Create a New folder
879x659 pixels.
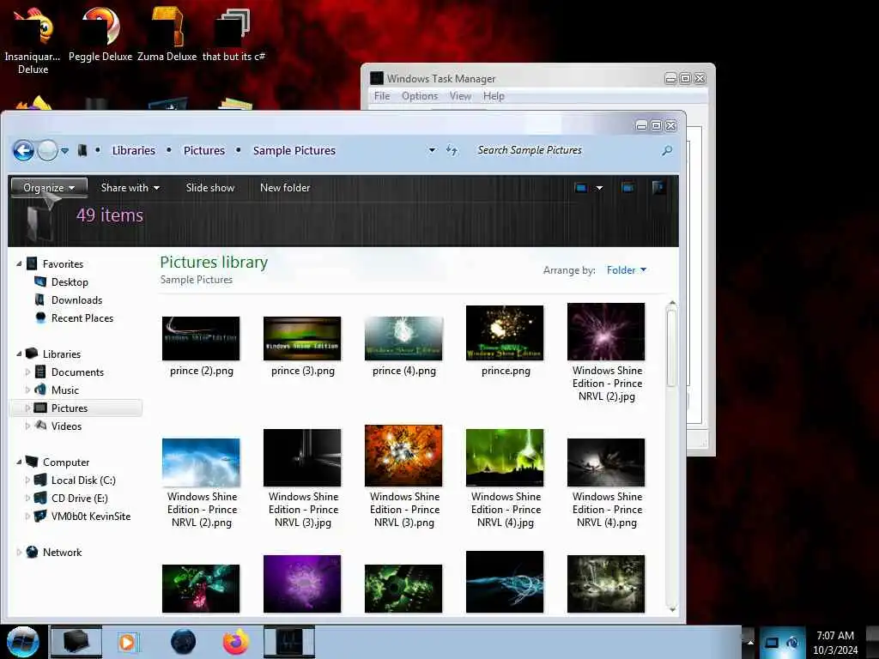point(285,188)
